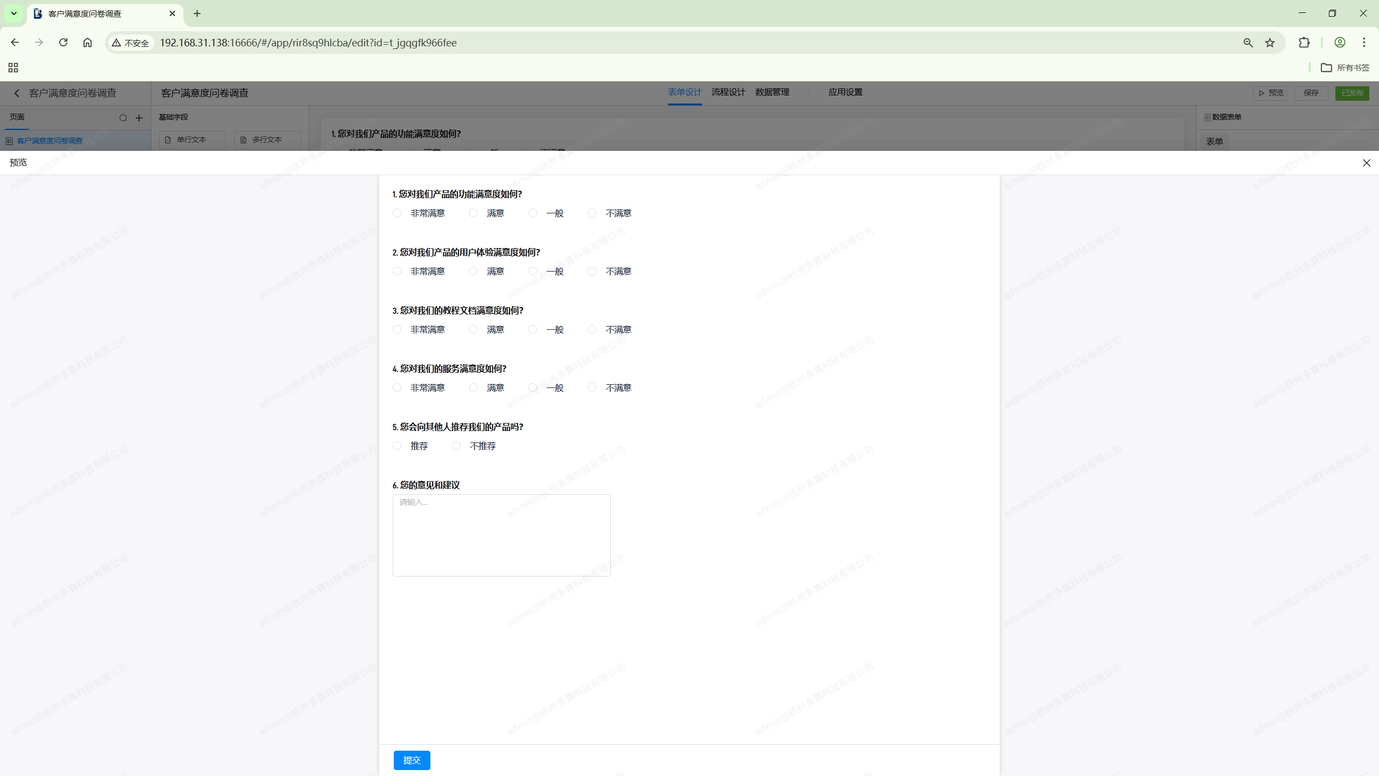Select 不满意 for question 3
This screenshot has width=1379, height=776.
click(x=592, y=329)
